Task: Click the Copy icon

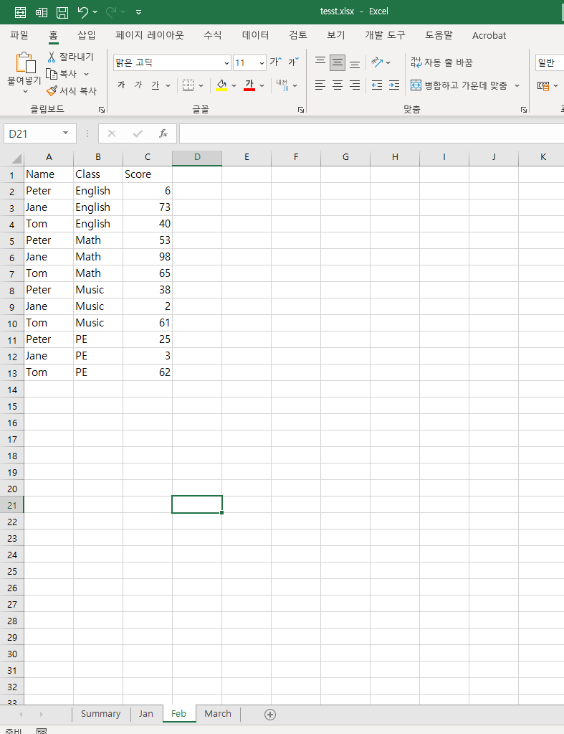Action: (52, 74)
